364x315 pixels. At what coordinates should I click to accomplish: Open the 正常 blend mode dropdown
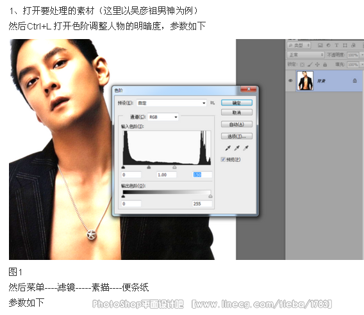click(x=306, y=55)
